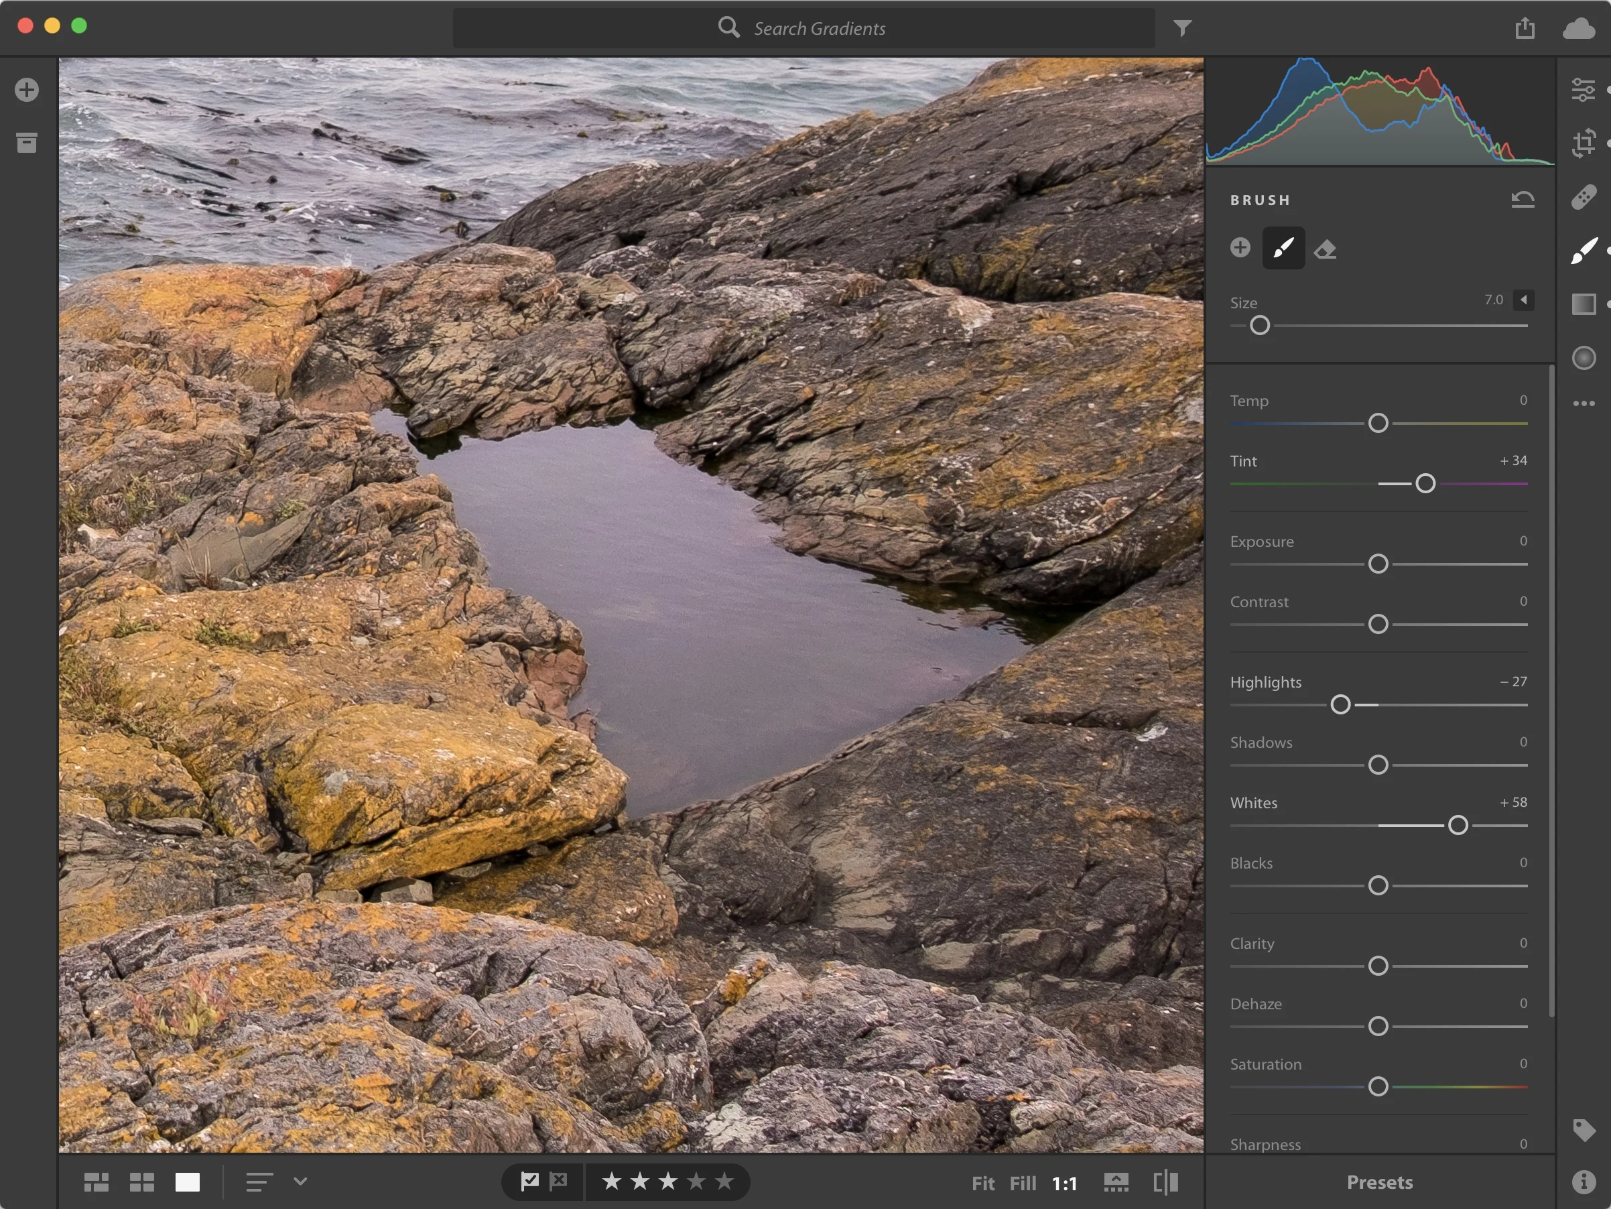Open the Edit sliders panel icon
The image size is (1611, 1209).
(x=1584, y=90)
